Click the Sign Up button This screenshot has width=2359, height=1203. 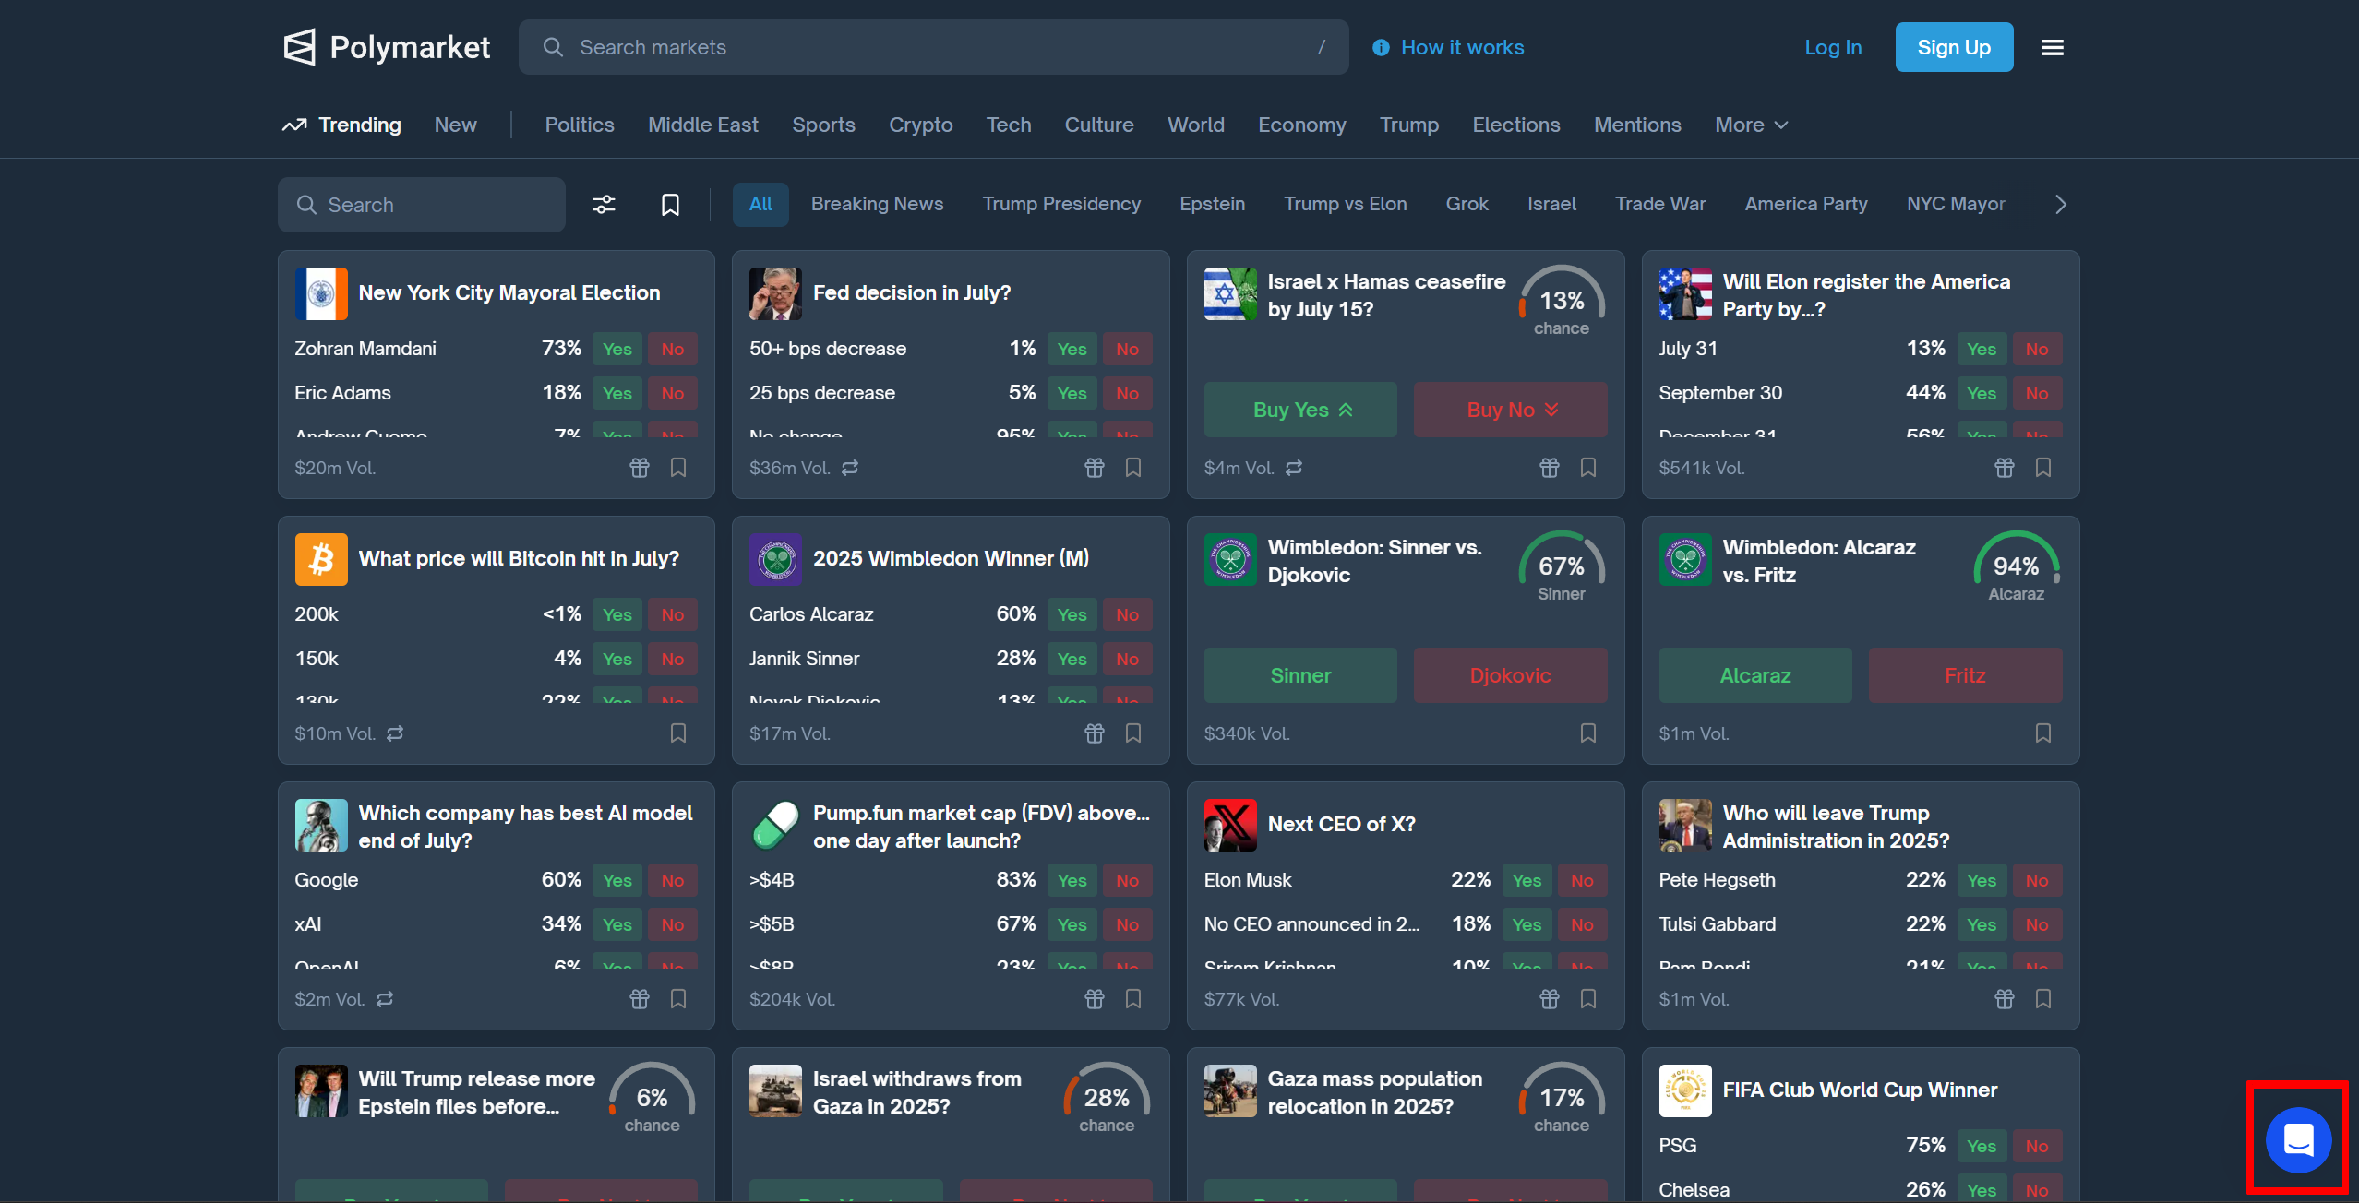(1953, 47)
